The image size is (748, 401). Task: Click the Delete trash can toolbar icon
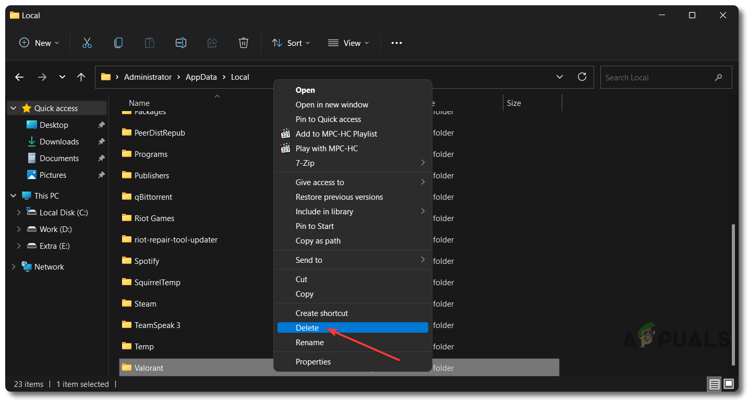pos(244,43)
